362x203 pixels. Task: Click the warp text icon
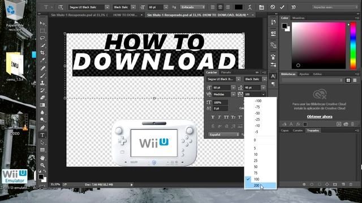coord(249,7)
